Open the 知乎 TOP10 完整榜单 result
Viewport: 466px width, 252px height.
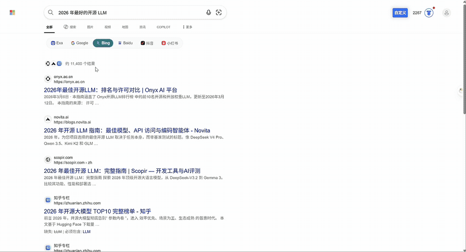pos(98,211)
